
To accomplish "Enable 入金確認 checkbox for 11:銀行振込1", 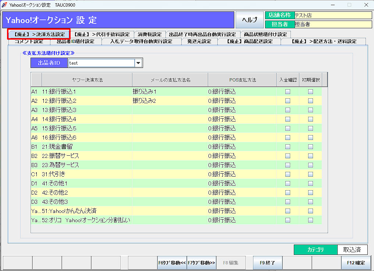I will tap(288, 91).
